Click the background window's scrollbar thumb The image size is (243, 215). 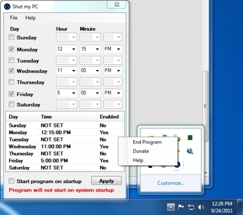[205, 106]
